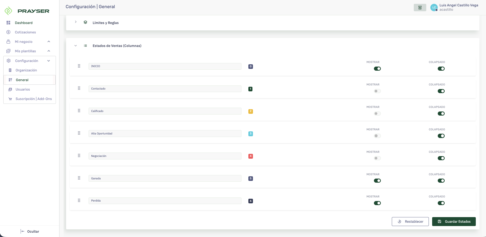Click the Mis plantillas icon

point(8,51)
